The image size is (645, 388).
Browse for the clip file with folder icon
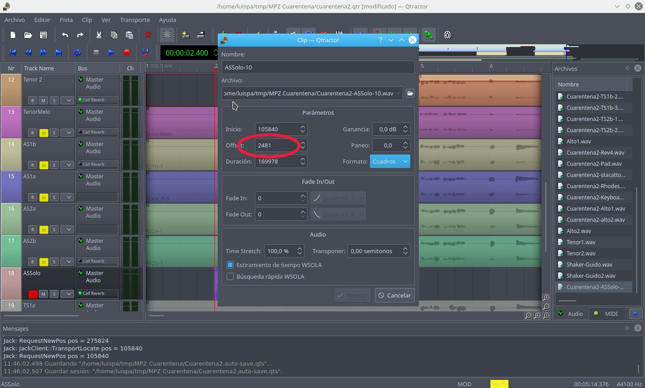pos(410,93)
